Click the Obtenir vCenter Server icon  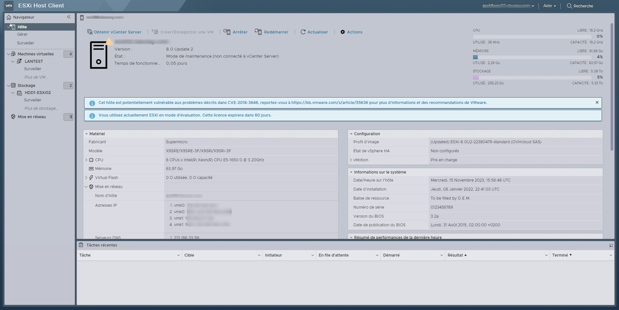pos(90,32)
